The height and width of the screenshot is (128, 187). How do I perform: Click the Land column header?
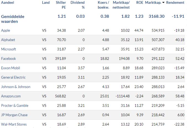[46, 2]
